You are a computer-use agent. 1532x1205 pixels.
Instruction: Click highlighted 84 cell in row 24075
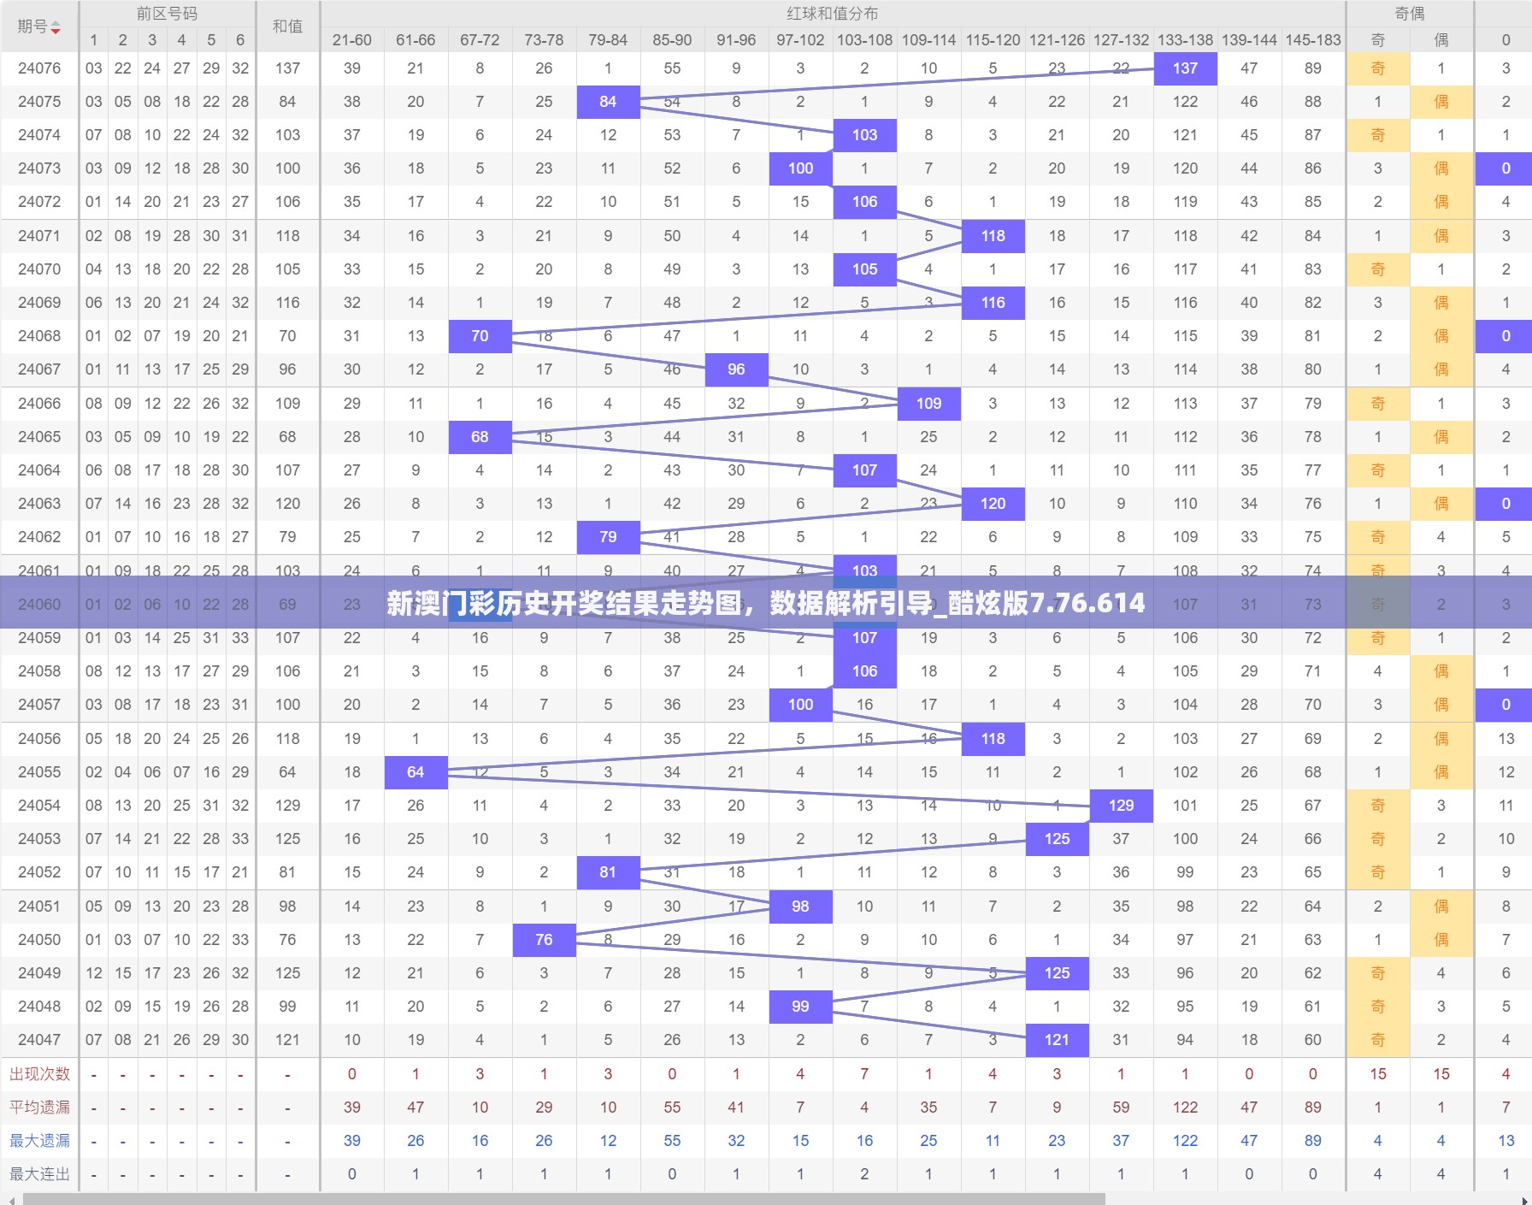pyautogui.click(x=608, y=102)
